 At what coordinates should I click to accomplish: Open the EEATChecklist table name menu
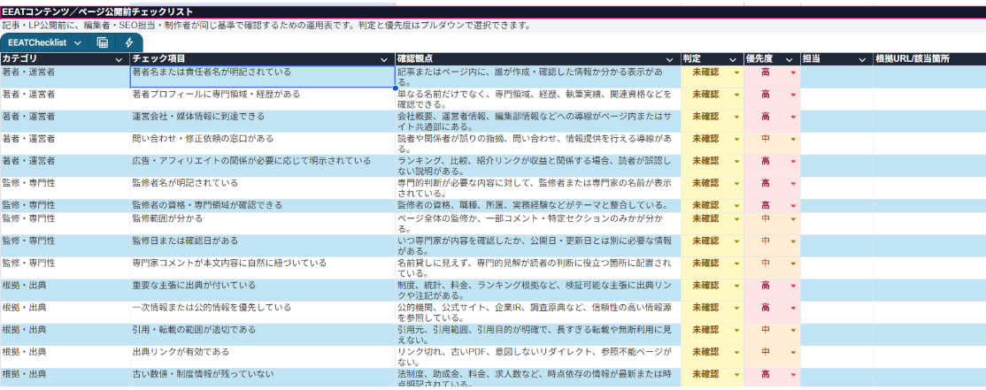[x=44, y=42]
